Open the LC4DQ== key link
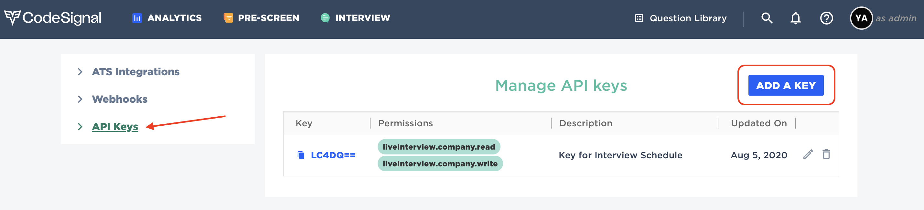 [x=333, y=155]
